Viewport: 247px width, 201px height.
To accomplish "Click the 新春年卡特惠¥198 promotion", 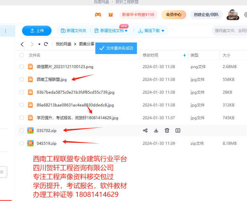I will [138, 15].
